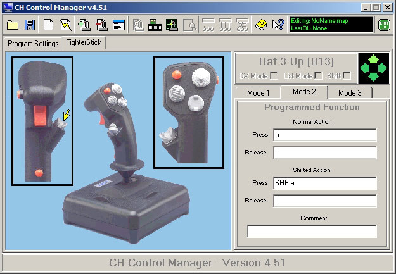Click the CH Control Manager - Version 4.51 status bar

coord(198,263)
